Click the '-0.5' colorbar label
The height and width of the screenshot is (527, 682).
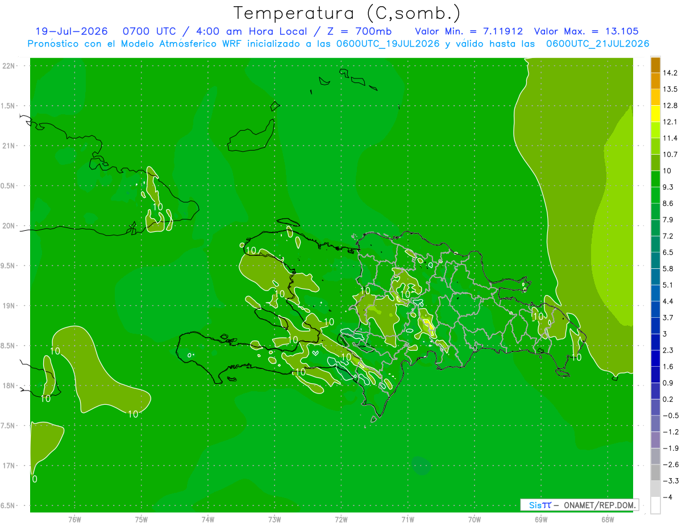(x=671, y=416)
